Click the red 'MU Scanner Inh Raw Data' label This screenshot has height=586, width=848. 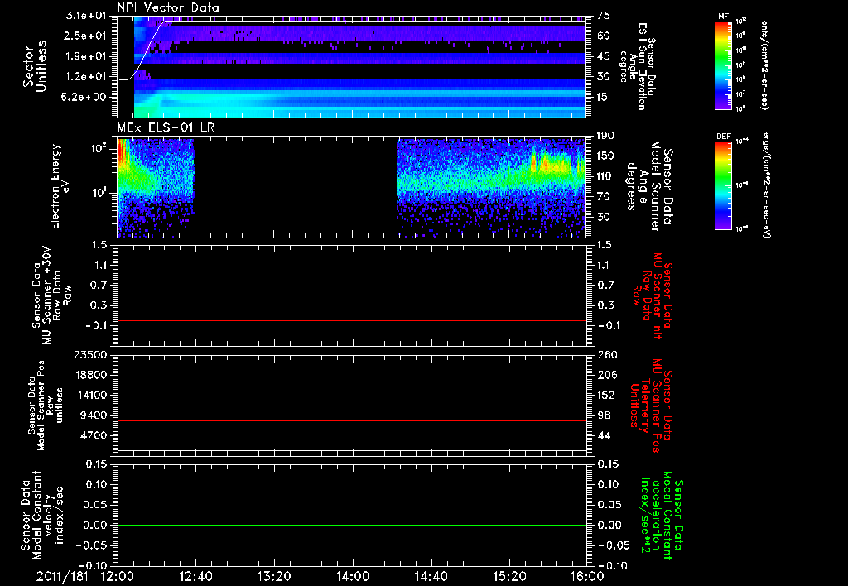pyautogui.click(x=653, y=295)
